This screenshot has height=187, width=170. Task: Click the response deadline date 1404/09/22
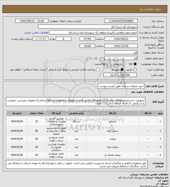[121, 39]
